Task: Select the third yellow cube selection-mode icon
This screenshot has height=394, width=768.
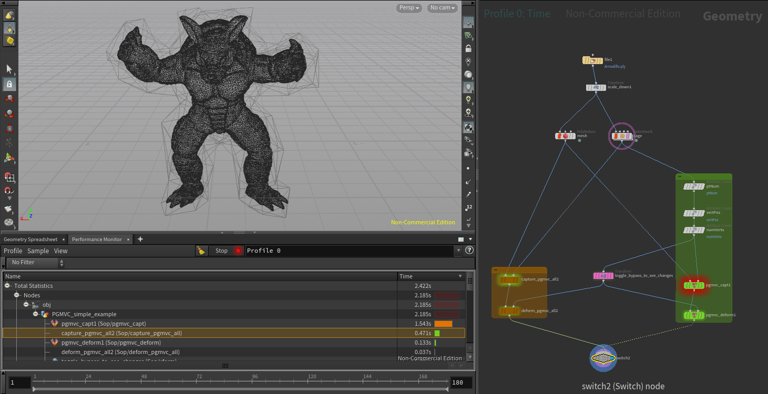Action: [9, 40]
